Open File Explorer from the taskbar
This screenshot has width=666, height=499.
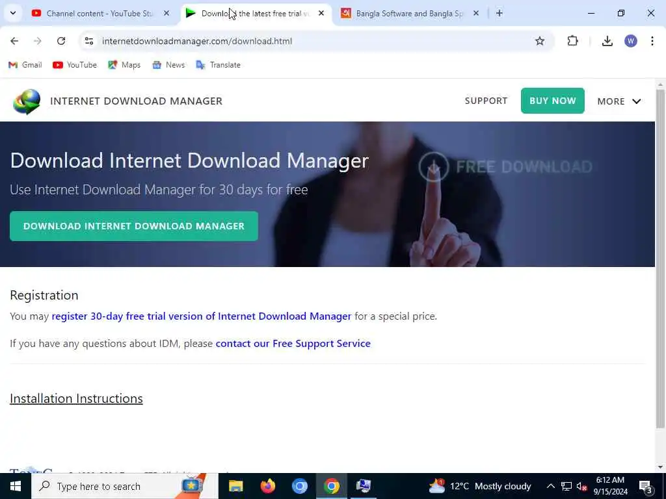tap(235, 486)
